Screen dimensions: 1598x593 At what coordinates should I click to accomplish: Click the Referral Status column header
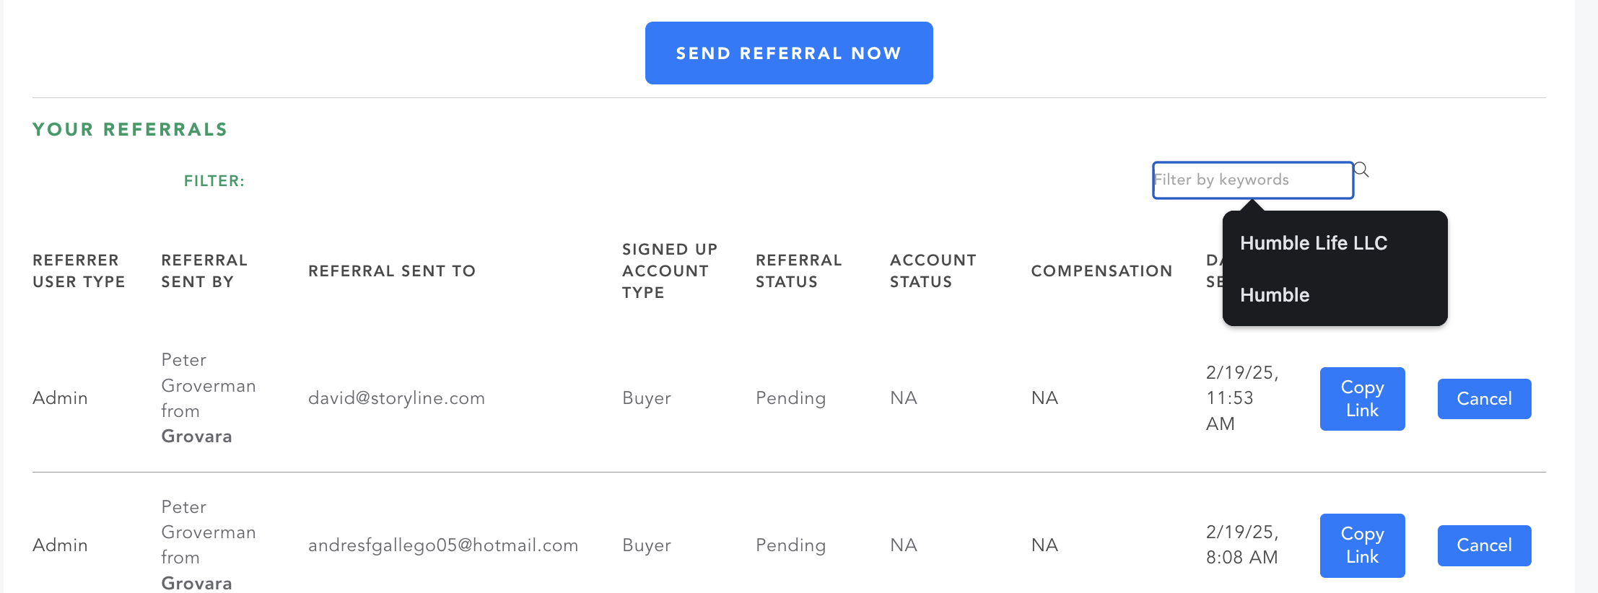pyautogui.click(x=799, y=271)
